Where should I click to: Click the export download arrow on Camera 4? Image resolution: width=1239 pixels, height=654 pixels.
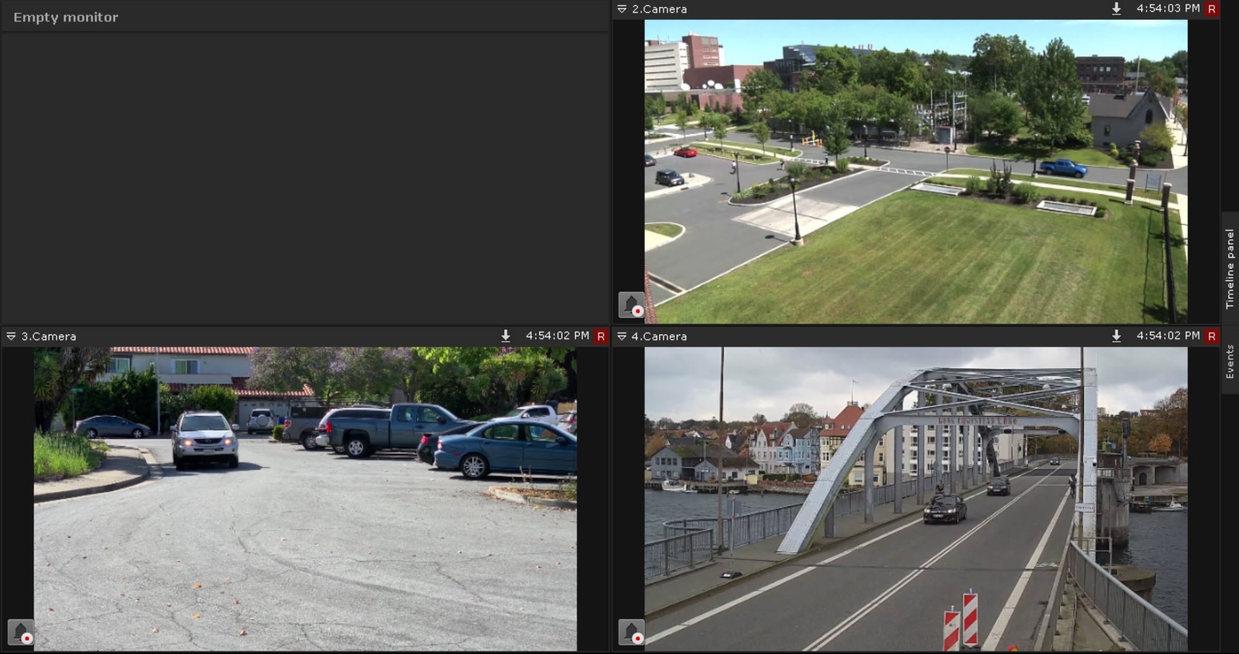(1116, 336)
